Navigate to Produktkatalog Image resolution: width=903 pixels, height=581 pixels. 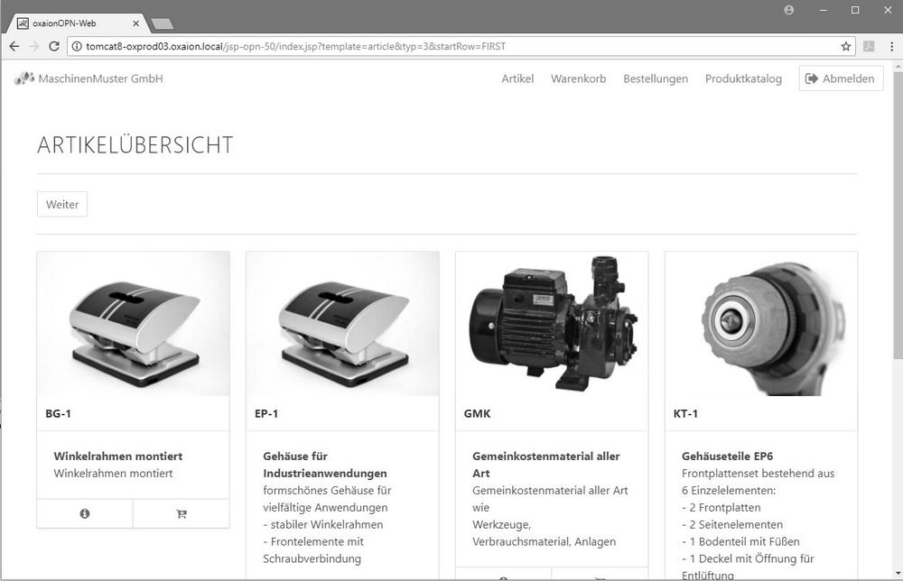point(743,78)
